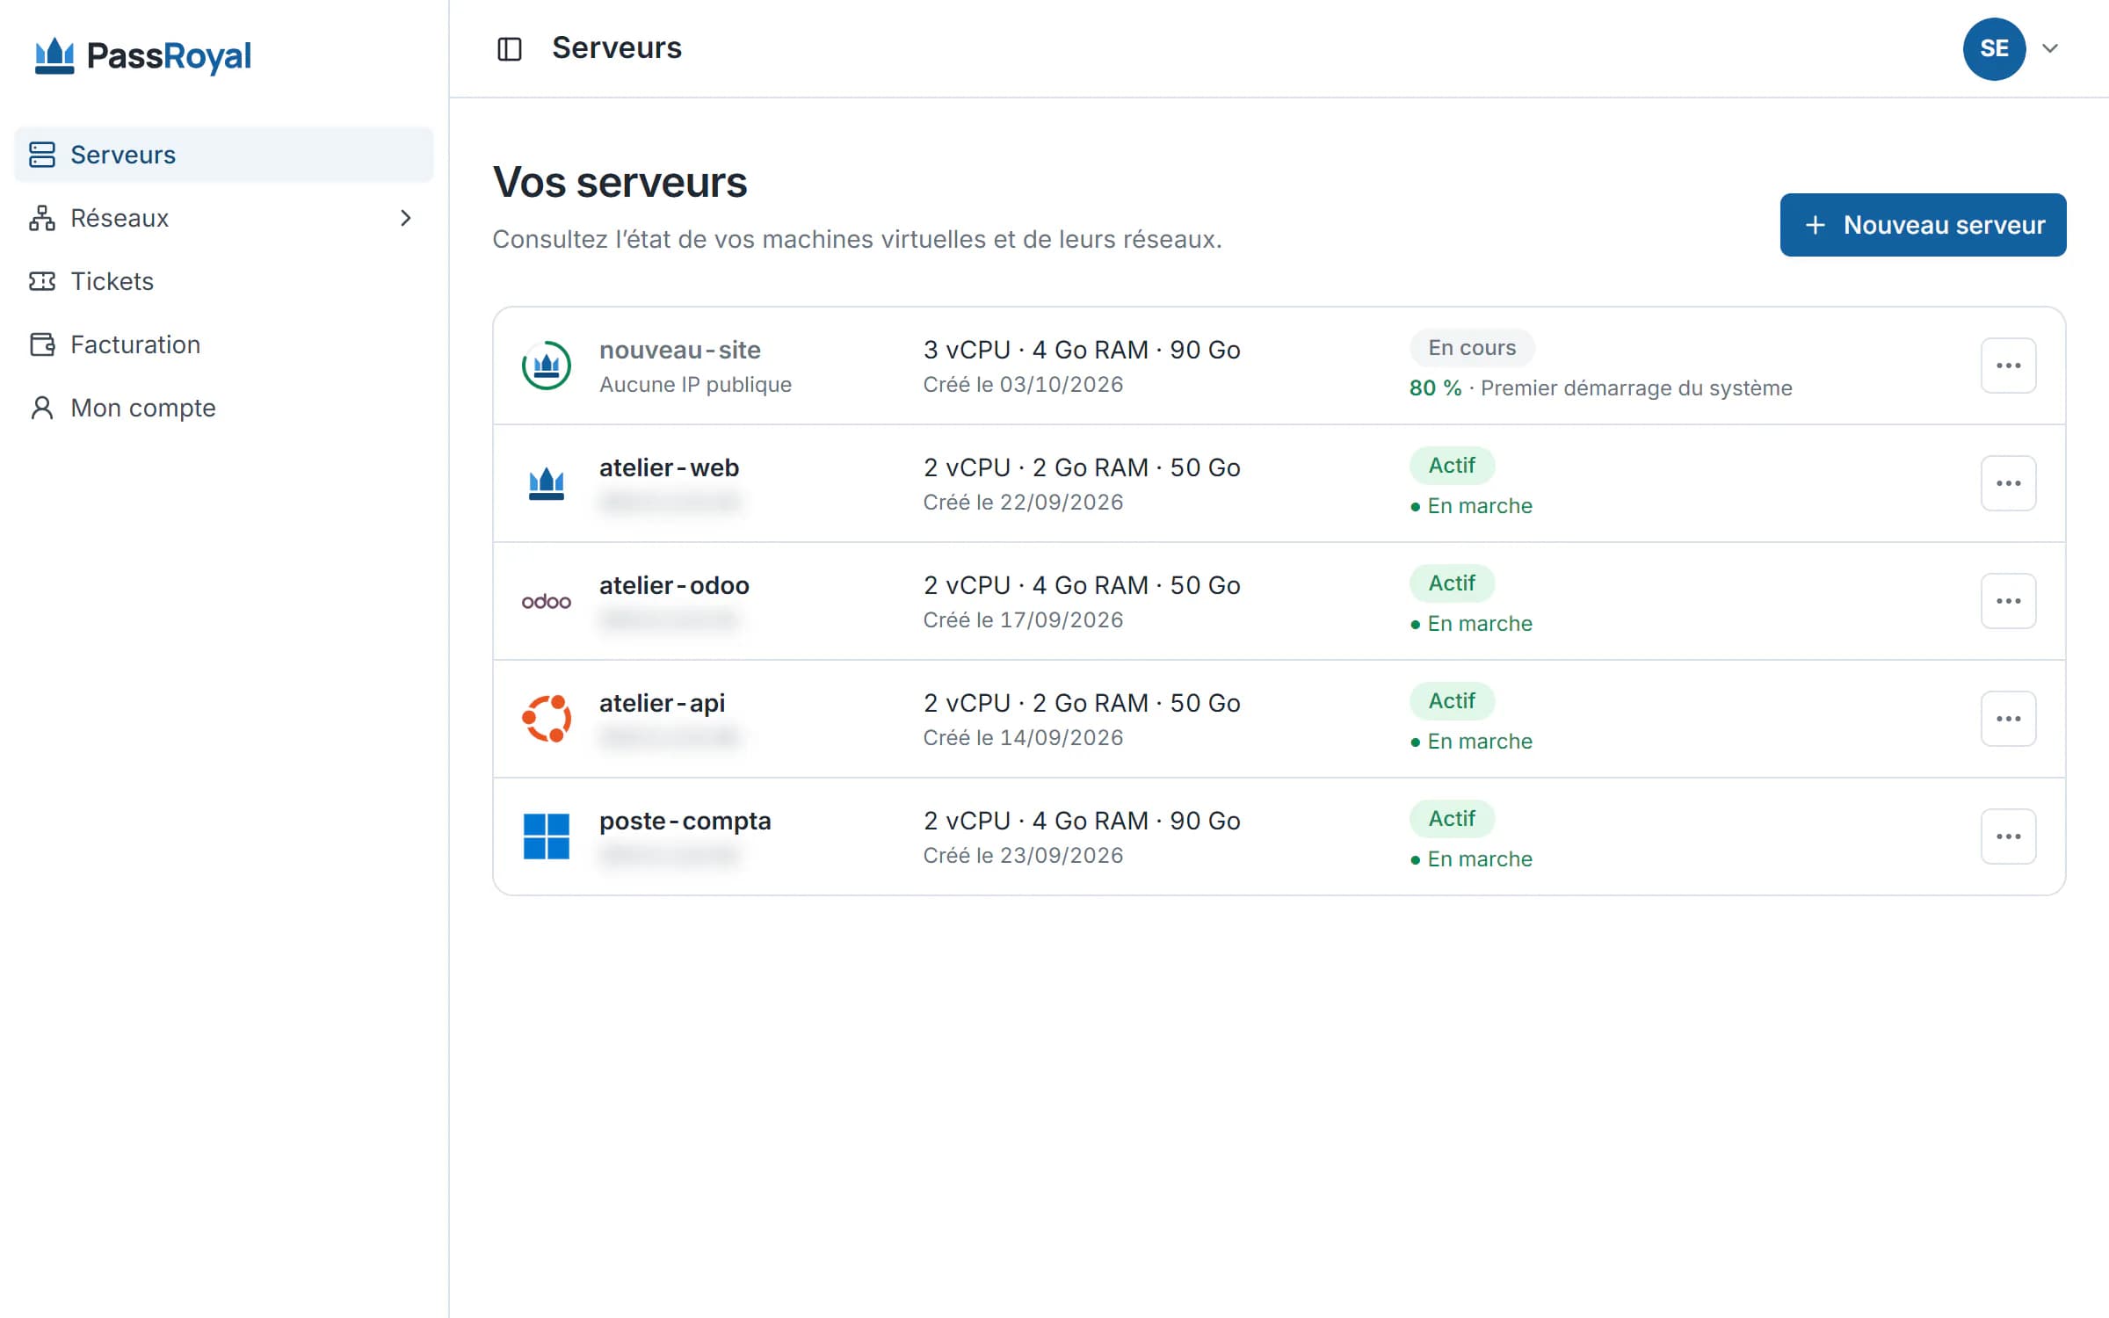The height and width of the screenshot is (1318, 2109).
Task: Open actions menu for nouveau-site
Action: click(2009, 366)
